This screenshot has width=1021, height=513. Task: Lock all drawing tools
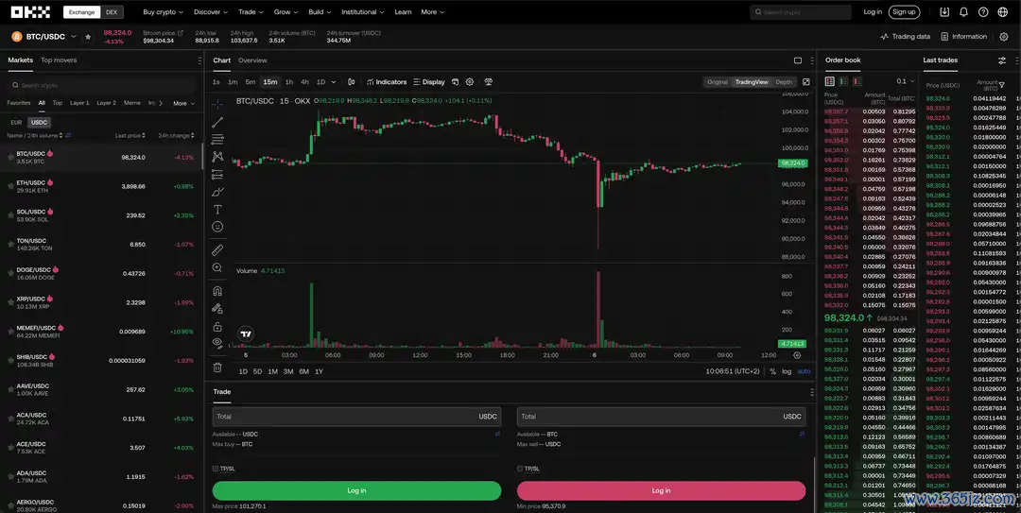click(217, 326)
